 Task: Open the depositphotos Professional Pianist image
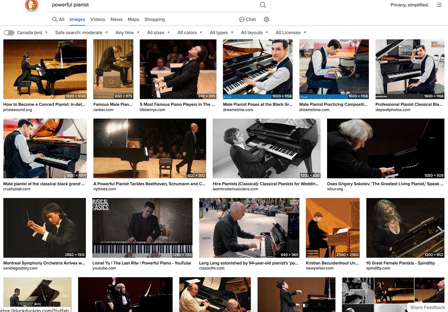(x=410, y=69)
